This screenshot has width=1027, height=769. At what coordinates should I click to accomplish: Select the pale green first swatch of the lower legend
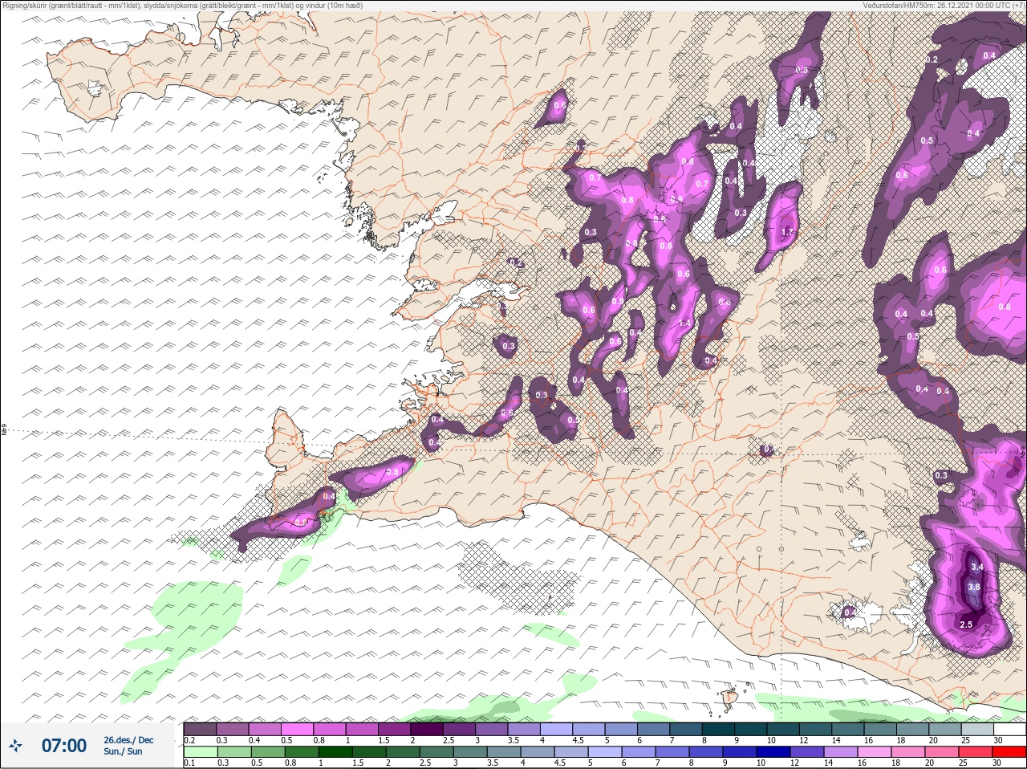coord(200,752)
